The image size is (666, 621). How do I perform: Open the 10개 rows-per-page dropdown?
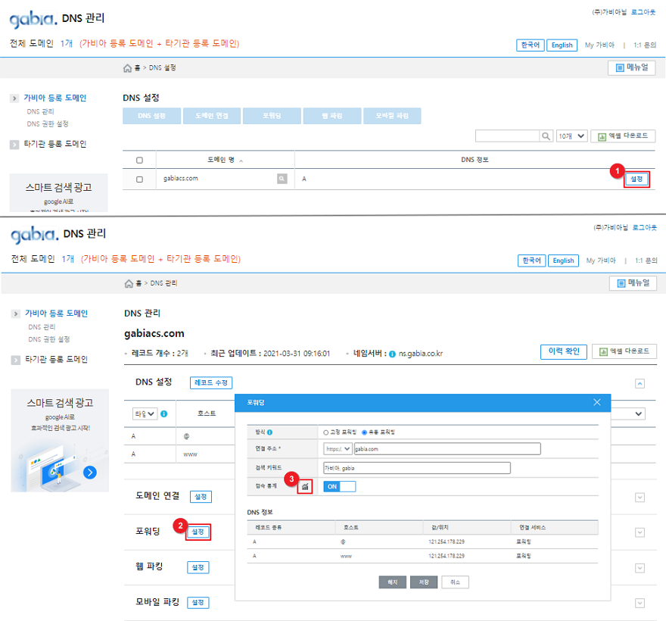pyautogui.click(x=571, y=136)
